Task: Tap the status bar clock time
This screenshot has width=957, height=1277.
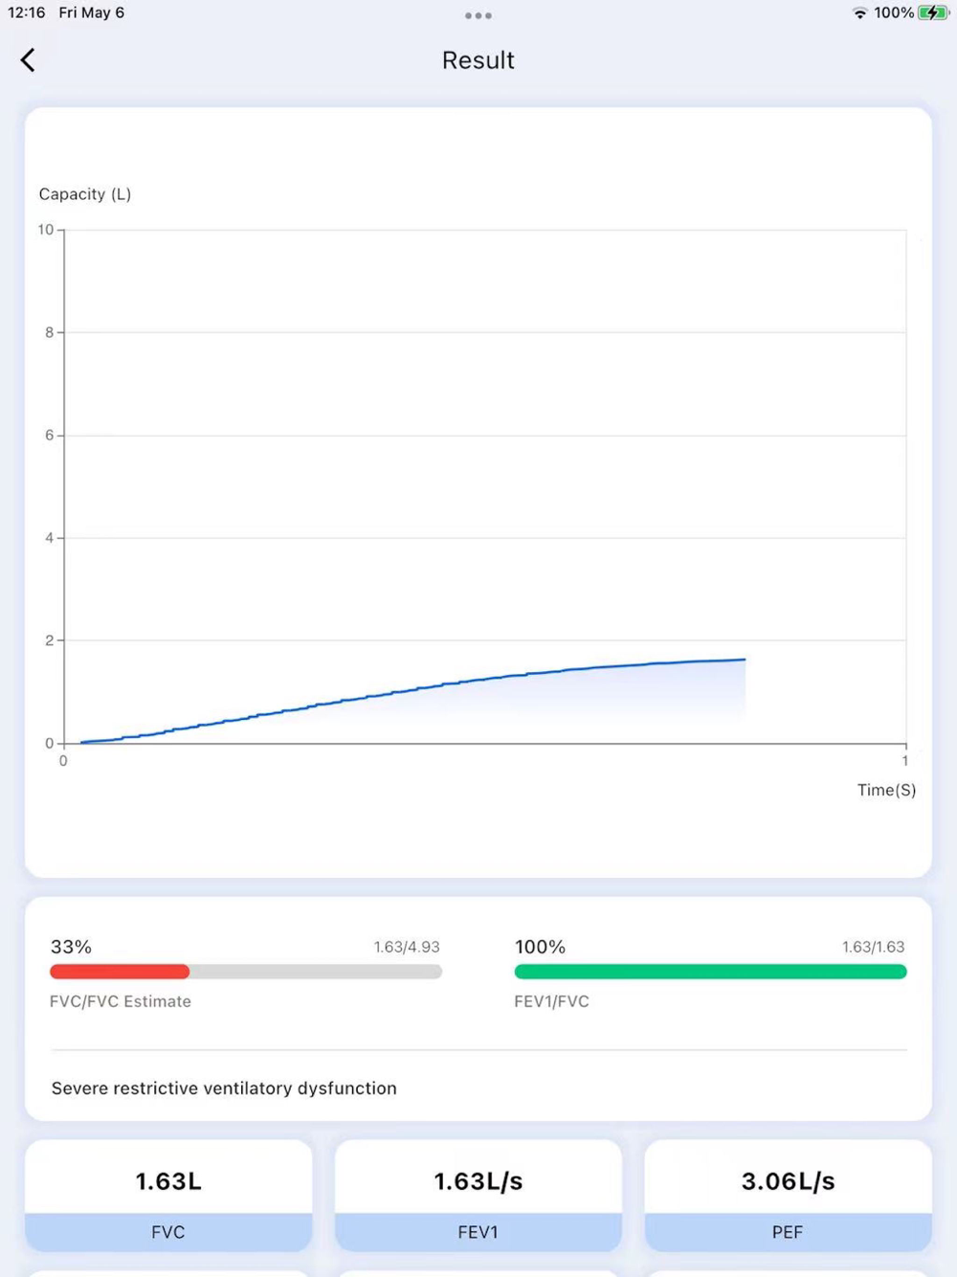Action: point(27,13)
